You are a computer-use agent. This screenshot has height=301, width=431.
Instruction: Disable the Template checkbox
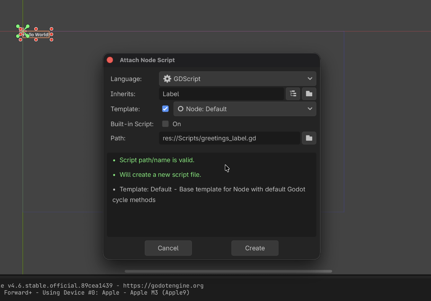click(166, 109)
